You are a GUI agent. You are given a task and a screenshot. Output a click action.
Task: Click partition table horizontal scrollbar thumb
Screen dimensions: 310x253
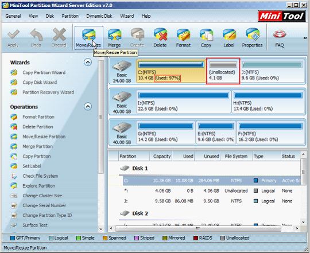(198, 228)
